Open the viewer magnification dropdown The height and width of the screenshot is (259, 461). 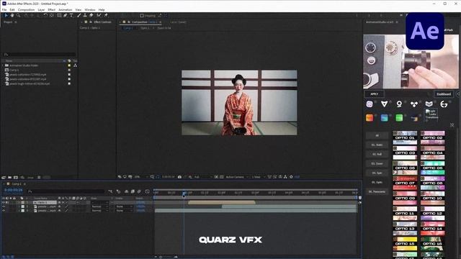coord(141,177)
